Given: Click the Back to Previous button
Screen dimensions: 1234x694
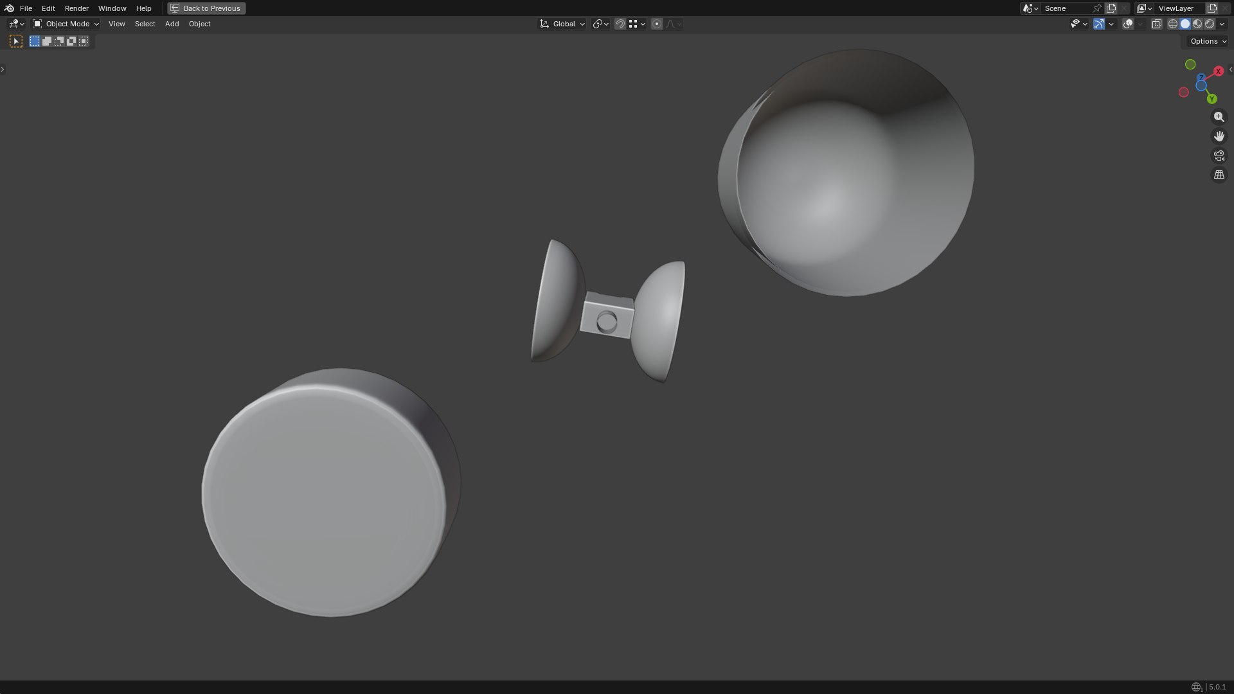Looking at the screenshot, I should tap(206, 8).
